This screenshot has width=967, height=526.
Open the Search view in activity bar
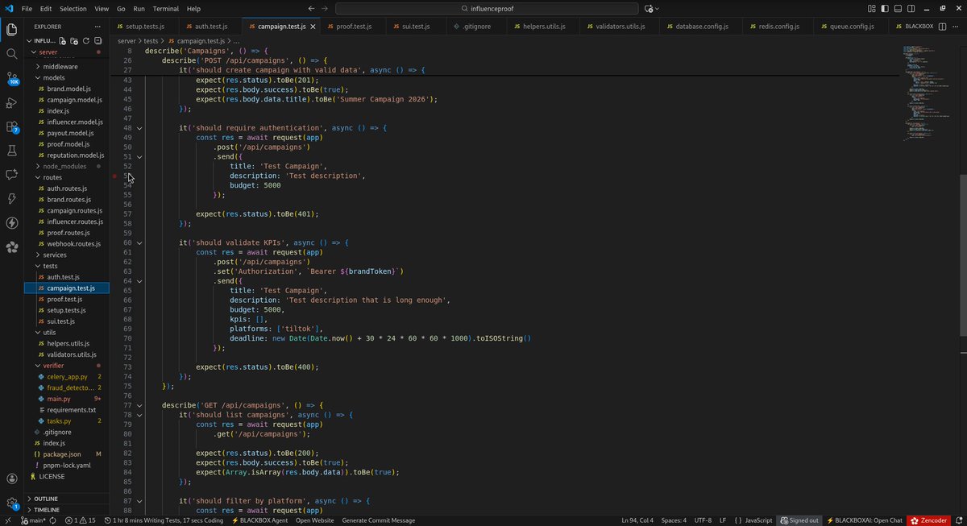(12, 54)
